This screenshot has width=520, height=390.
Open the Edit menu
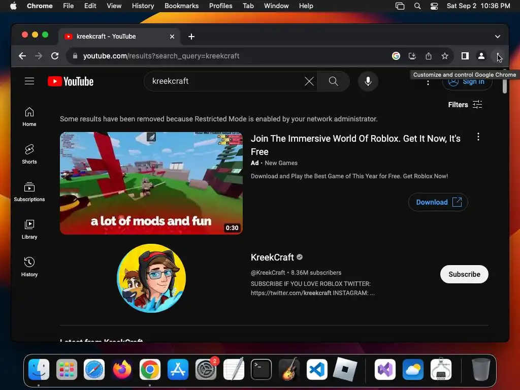click(90, 6)
